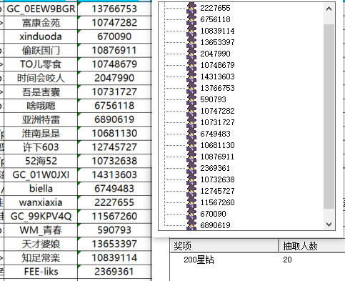Click the user icon beside 6749483 in list

(x=191, y=134)
